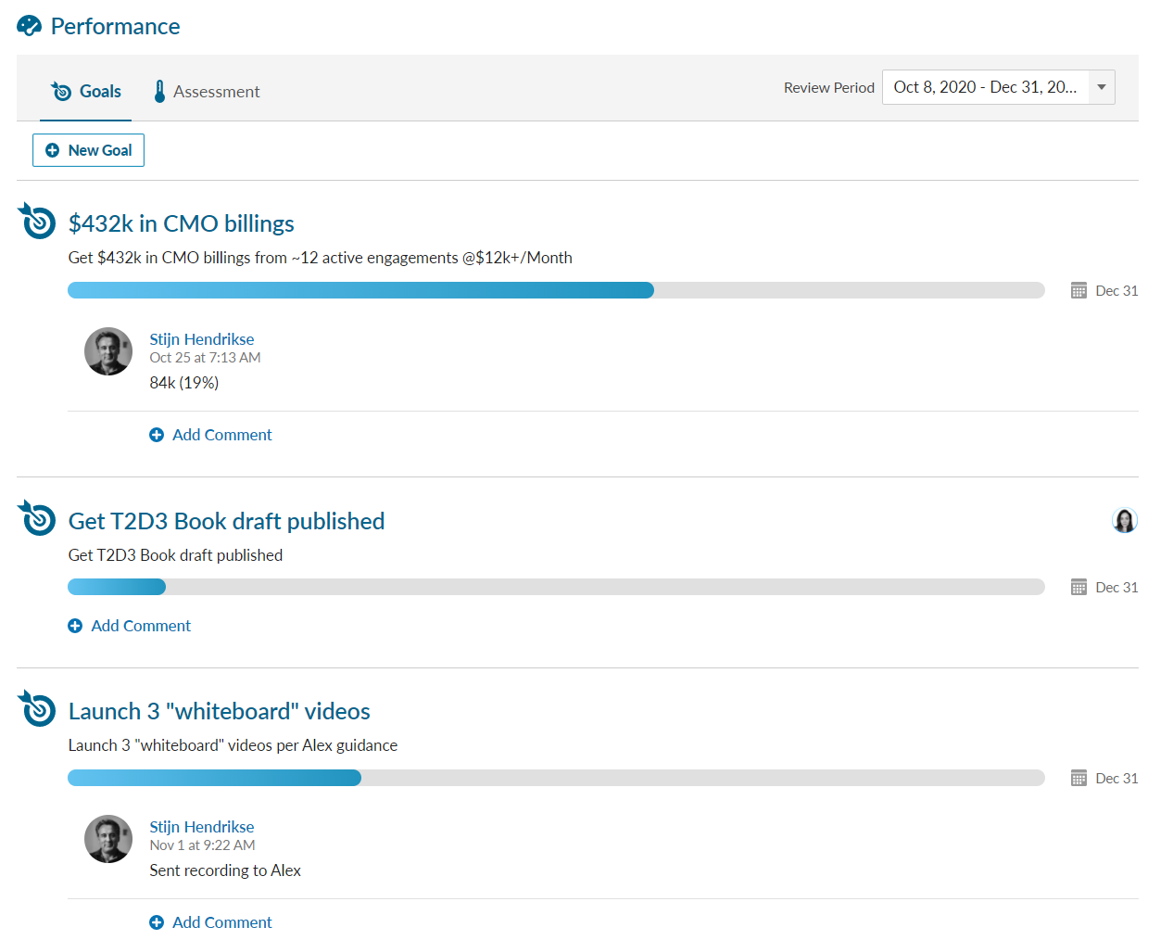Click target icon beside Launch 3 whiteboard videos
Viewport: 1173px width, 940px height.
[x=38, y=709]
